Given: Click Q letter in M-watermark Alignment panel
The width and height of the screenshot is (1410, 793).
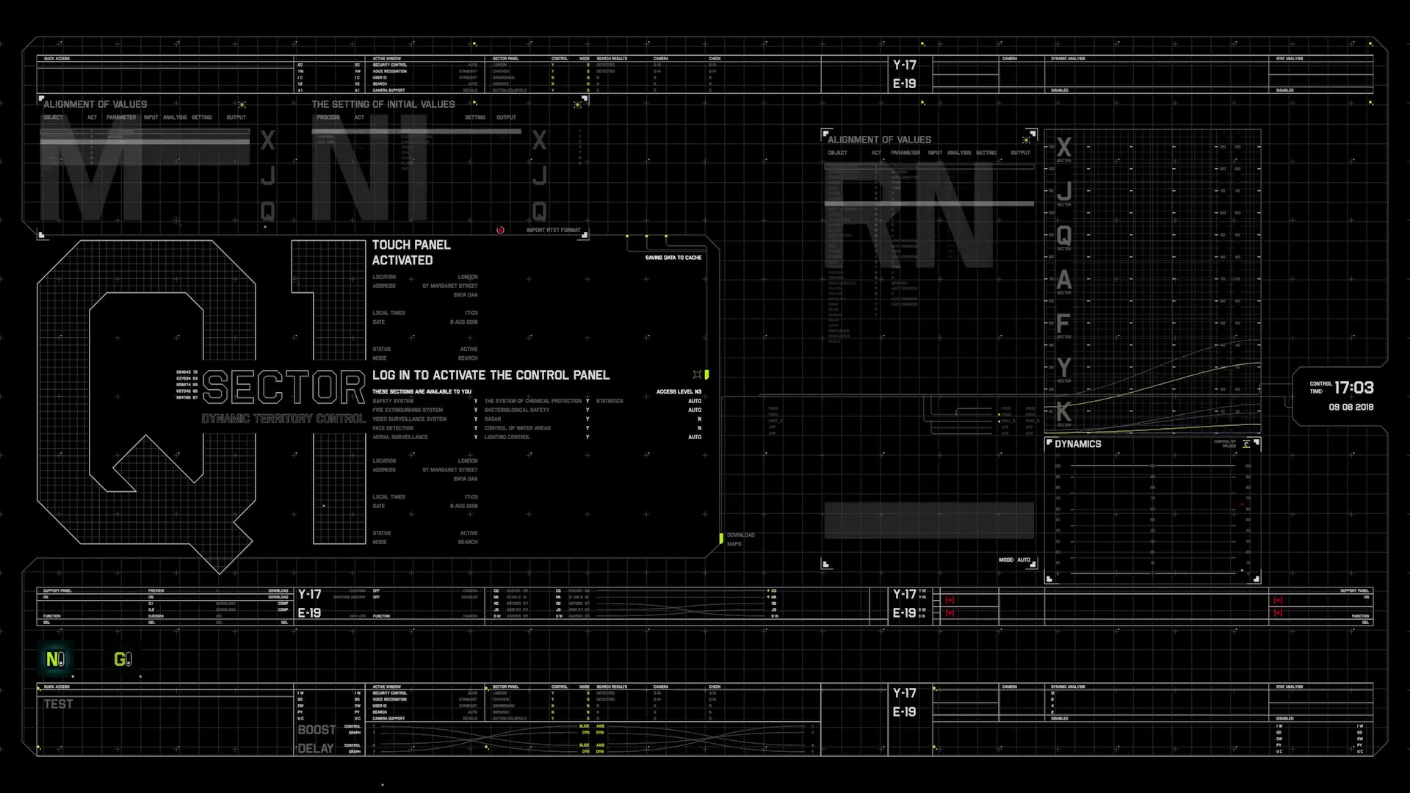Looking at the screenshot, I should click(267, 211).
